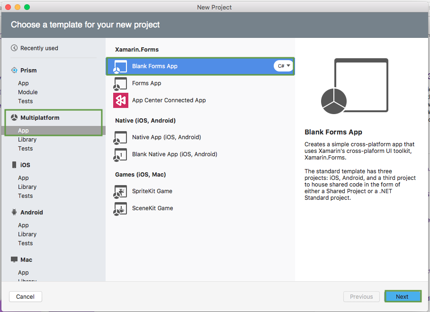Select the Blank Forms App template icon
Screen dimensions: 430x312
[x=120, y=66]
